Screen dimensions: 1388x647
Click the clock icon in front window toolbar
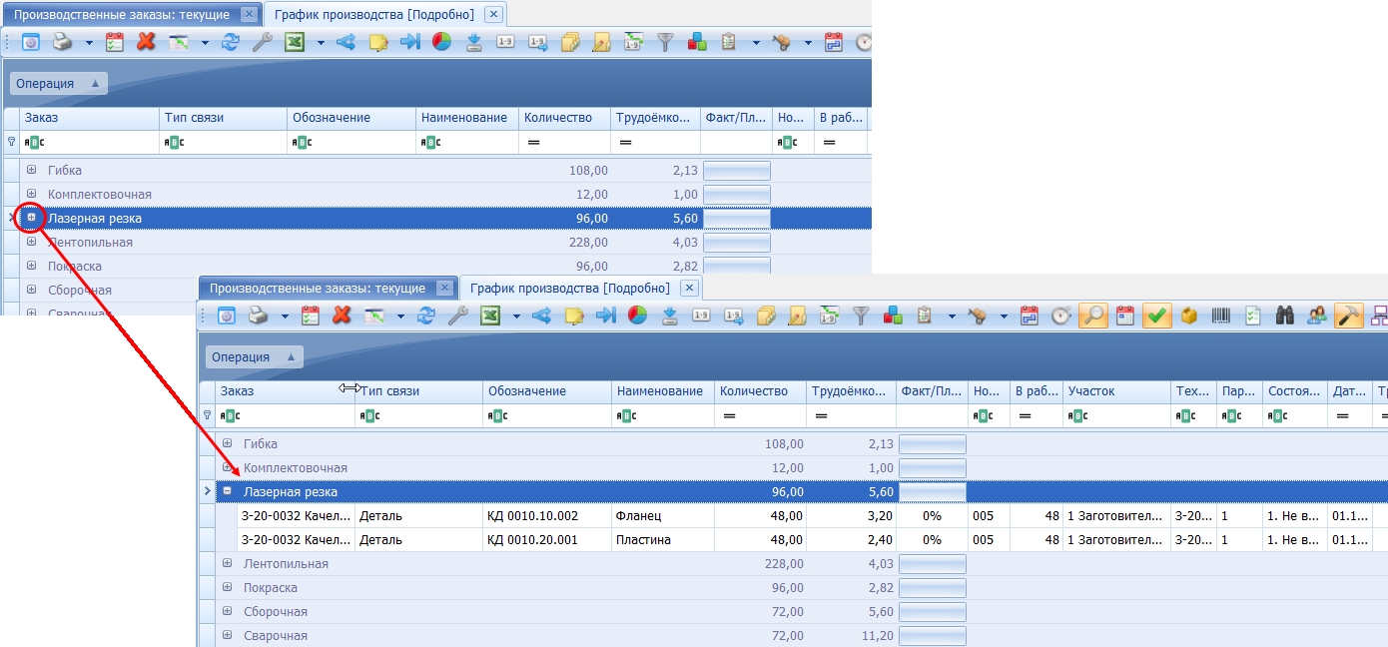pos(1060,316)
